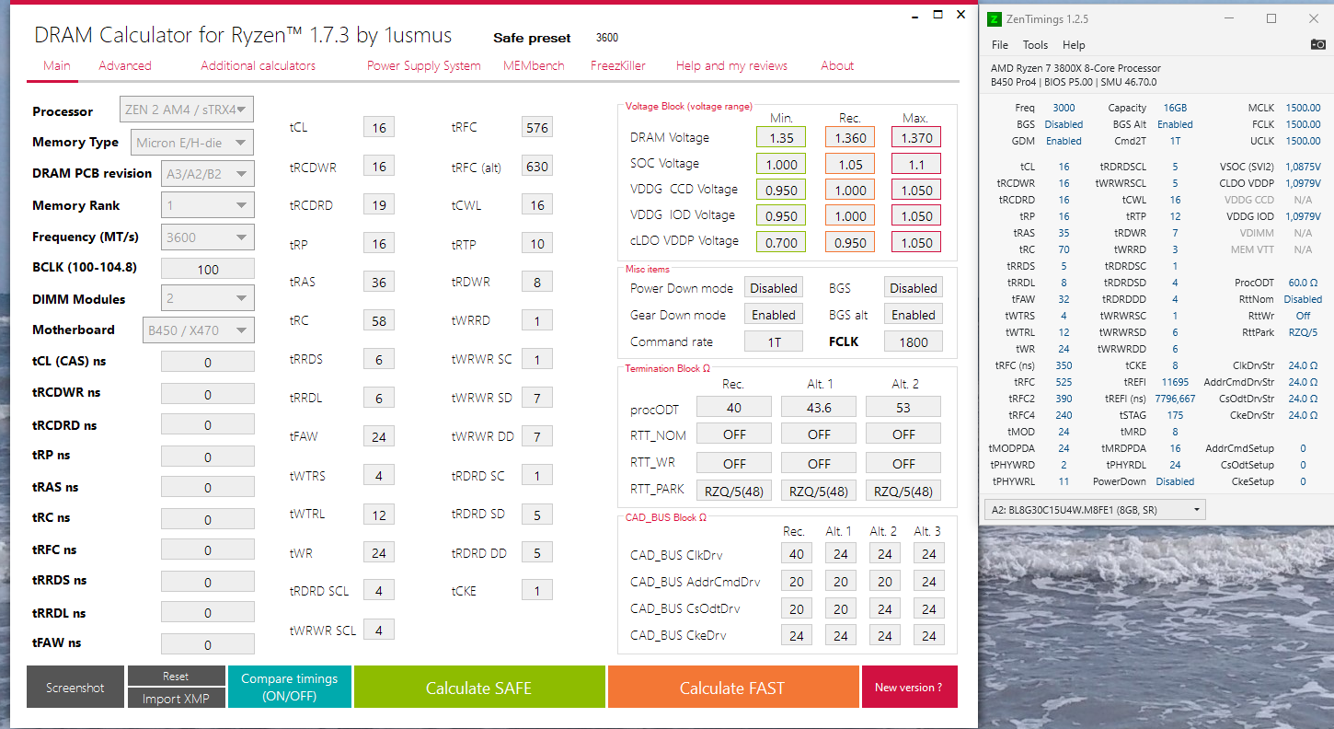Viewport: 1334px width, 729px height.
Task: Click the procODT Rec. 40 value
Action: [734, 407]
